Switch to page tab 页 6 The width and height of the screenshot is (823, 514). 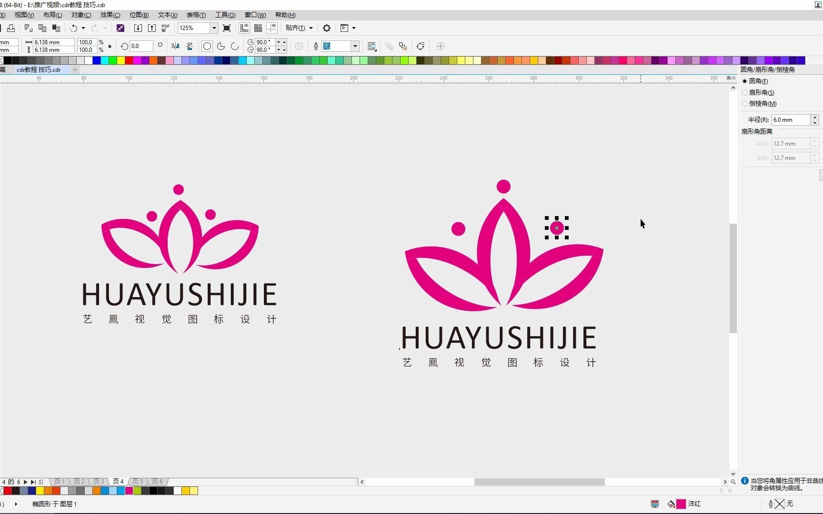click(158, 482)
